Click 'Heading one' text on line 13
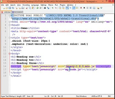Image resolution: width=115 pixels, height=99 pixels. click(25, 57)
